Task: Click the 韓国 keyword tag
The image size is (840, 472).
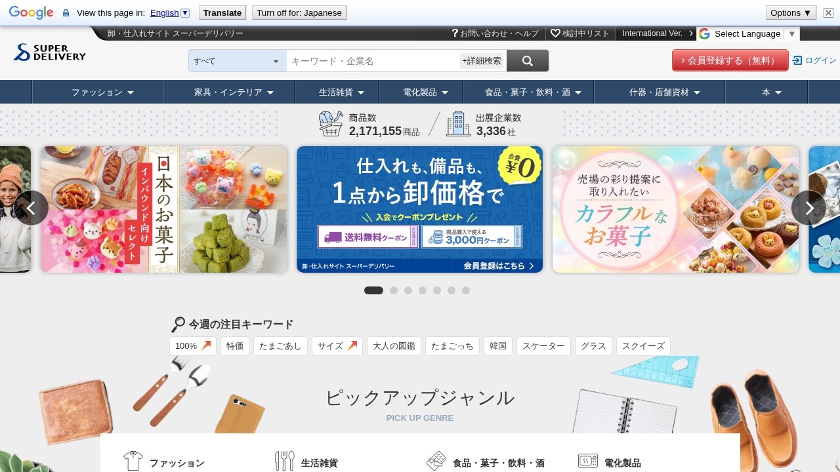Action: 498,346
